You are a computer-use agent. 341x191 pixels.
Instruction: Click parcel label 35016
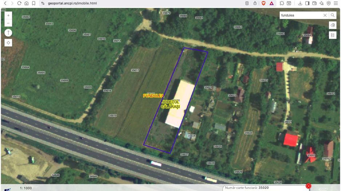tap(107, 90)
